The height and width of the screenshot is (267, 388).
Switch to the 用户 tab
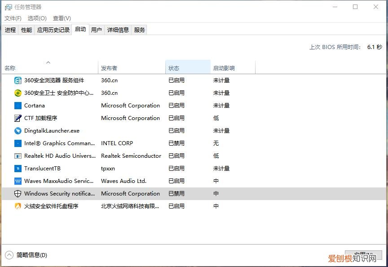pos(97,30)
